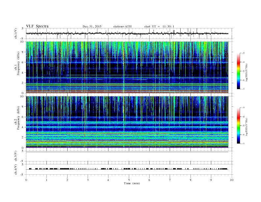Click the ch.3(V) axis label
261x202 pixels.
point(16,156)
